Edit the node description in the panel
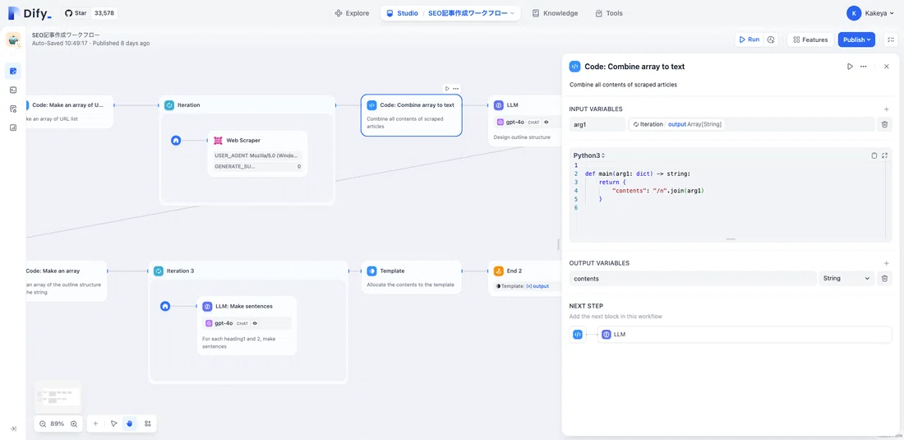 tap(623, 84)
